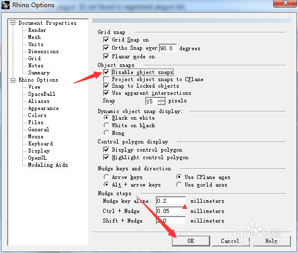Screen dimensions: 298x253
Task: Open the Keyboard options page
Action: 41,143
